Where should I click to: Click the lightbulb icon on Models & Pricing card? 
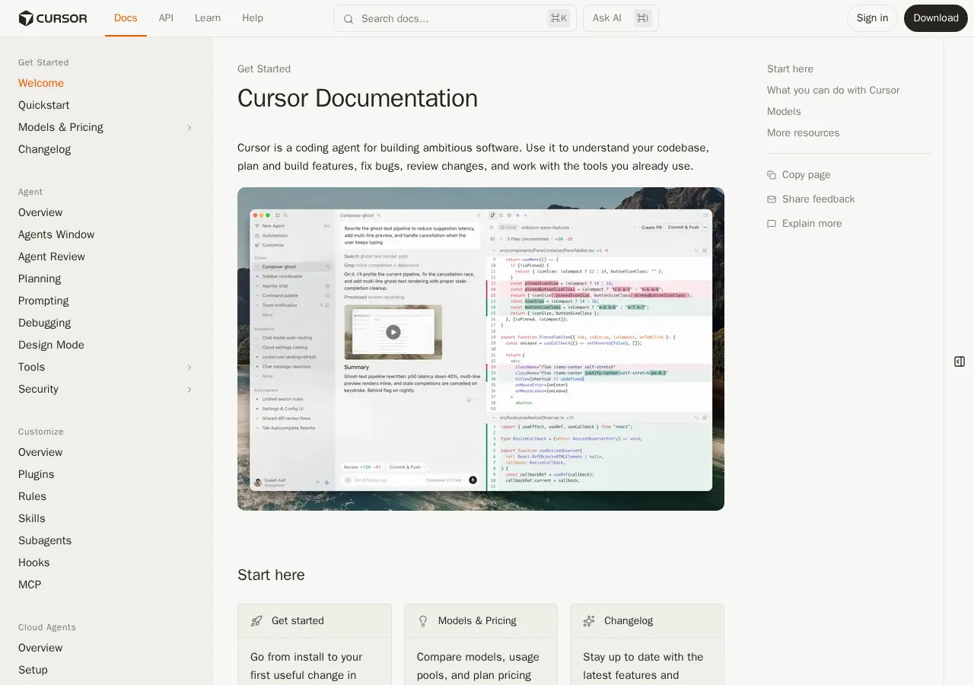coord(423,621)
